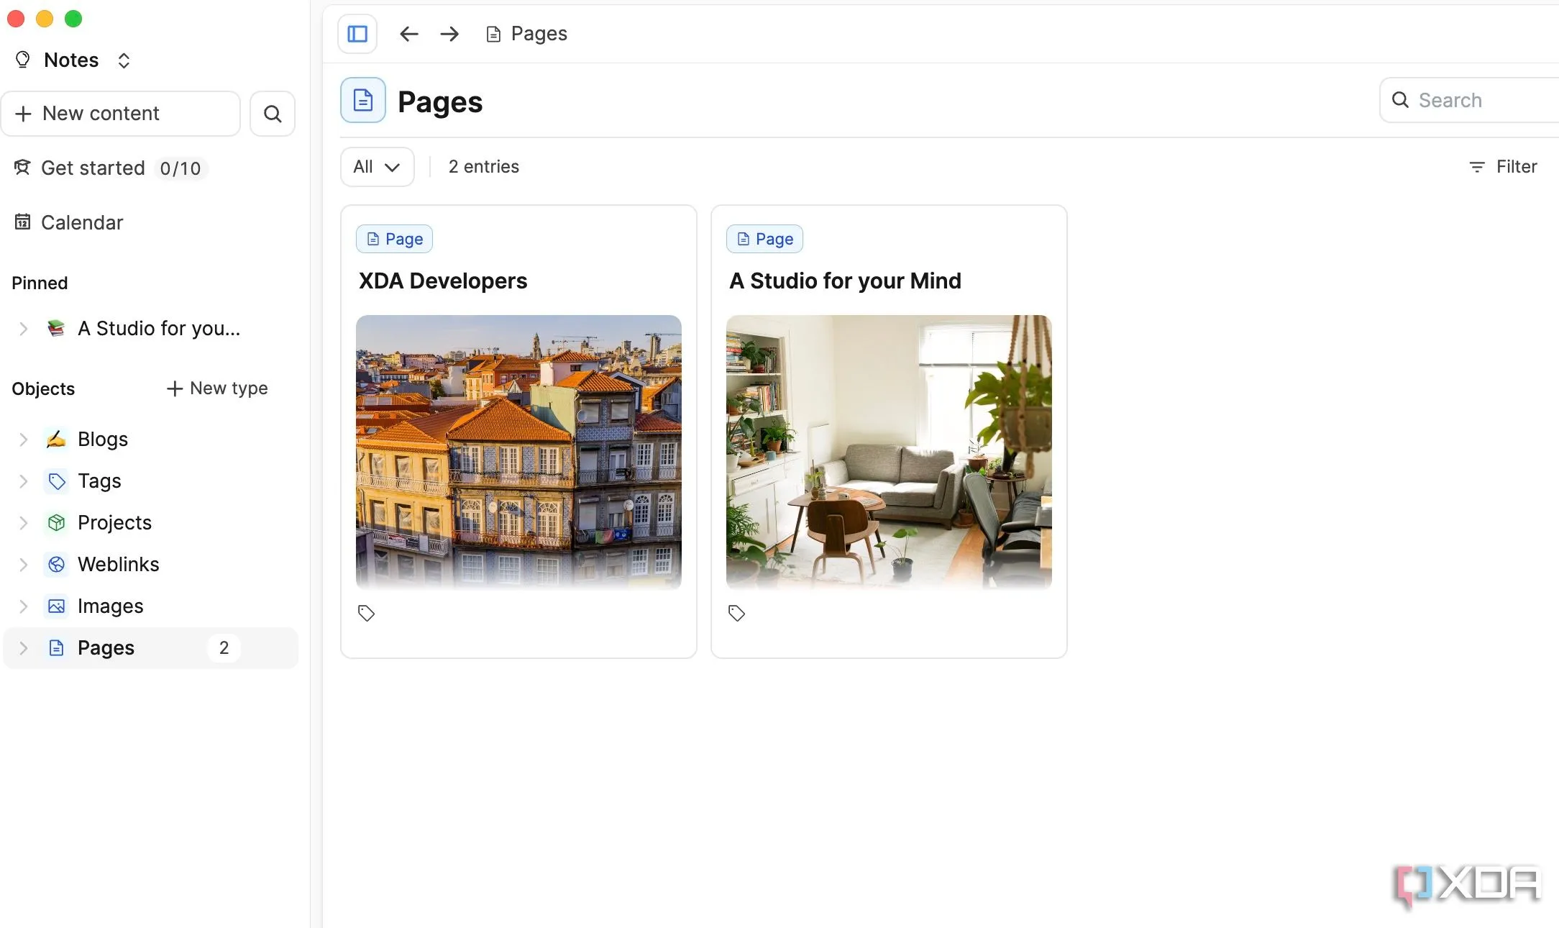This screenshot has width=1559, height=928.
Task: Click the Pages breadcrumb label
Action: pyautogui.click(x=539, y=34)
